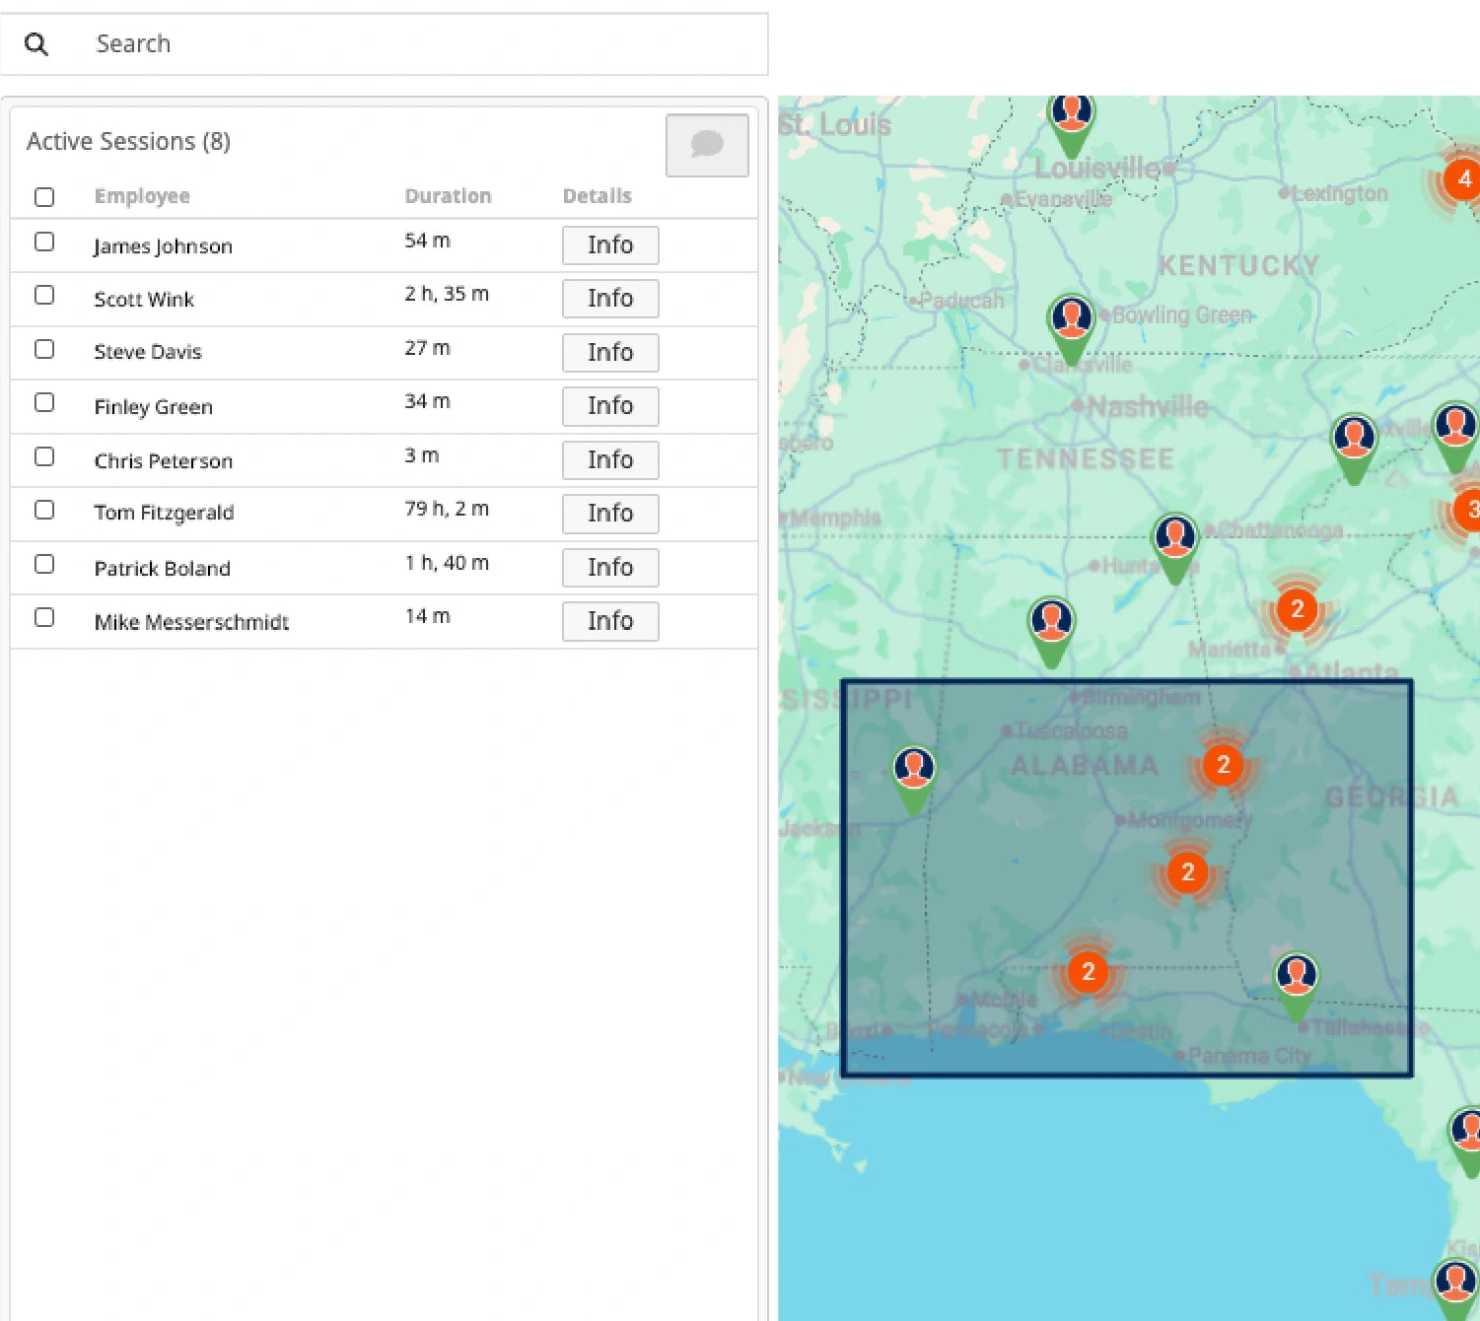Click the 2 h, 35 m duration
Image resolution: width=1480 pixels, height=1321 pixels.
click(x=447, y=294)
